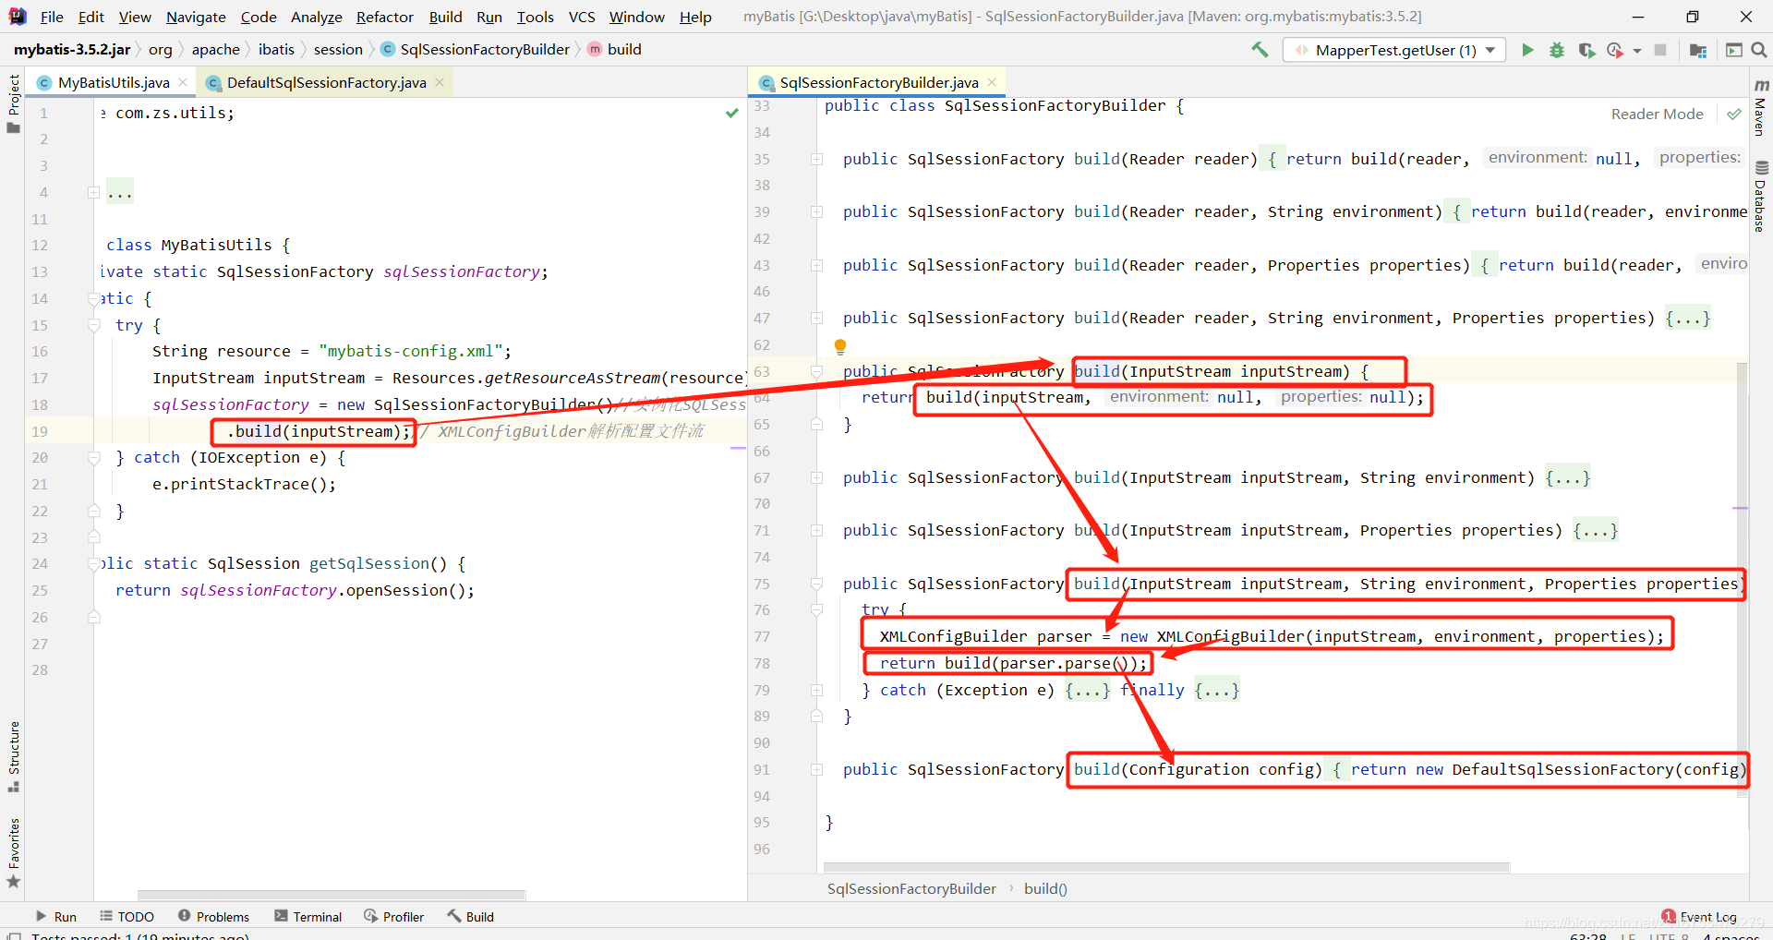Viewport: 1773px width, 940px height.
Task: Open the Project tool window sidebar button
Action: (13, 103)
